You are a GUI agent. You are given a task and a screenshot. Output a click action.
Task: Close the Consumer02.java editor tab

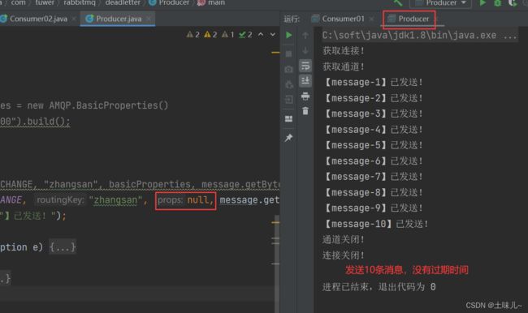click(x=74, y=19)
